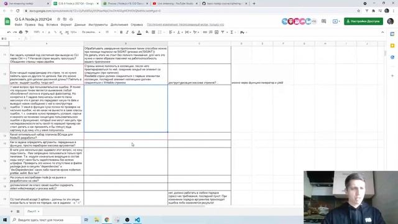Open the font size dropdown
The image size is (398, 224).
(111, 32)
